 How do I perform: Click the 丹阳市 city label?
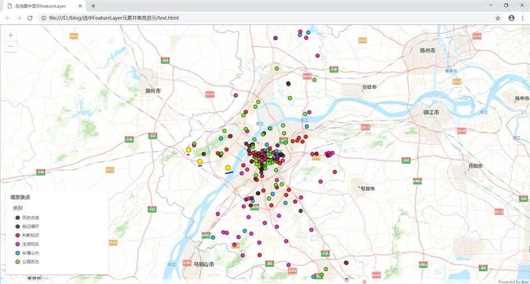pos(475,166)
